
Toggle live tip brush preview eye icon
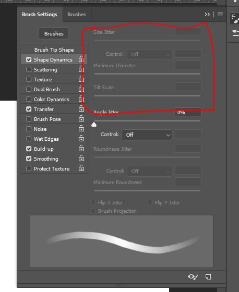tap(193, 277)
